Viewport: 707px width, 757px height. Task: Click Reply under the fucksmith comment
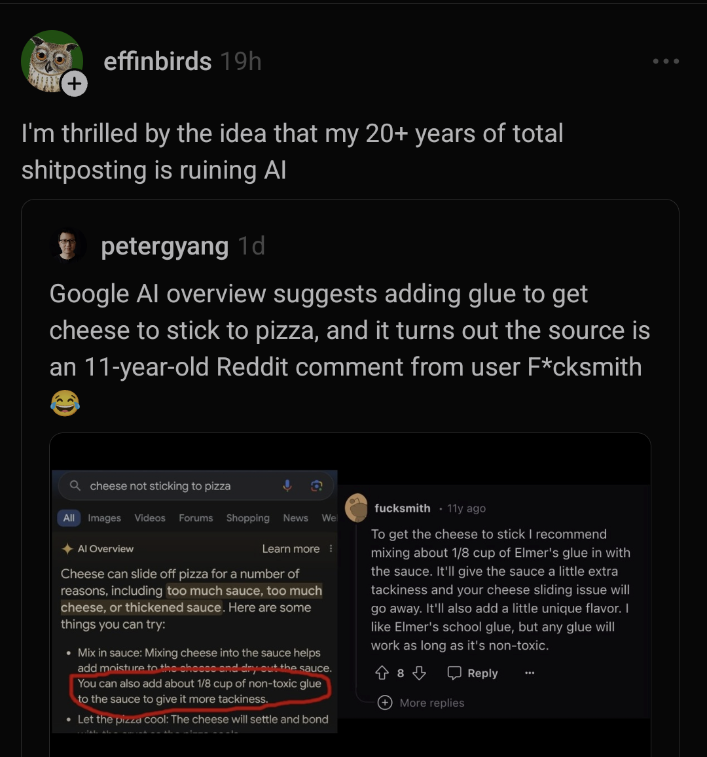pyautogui.click(x=473, y=673)
